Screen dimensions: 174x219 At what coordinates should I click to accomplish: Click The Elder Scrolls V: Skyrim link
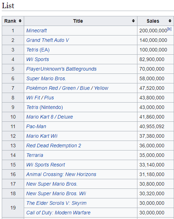pos(56,203)
